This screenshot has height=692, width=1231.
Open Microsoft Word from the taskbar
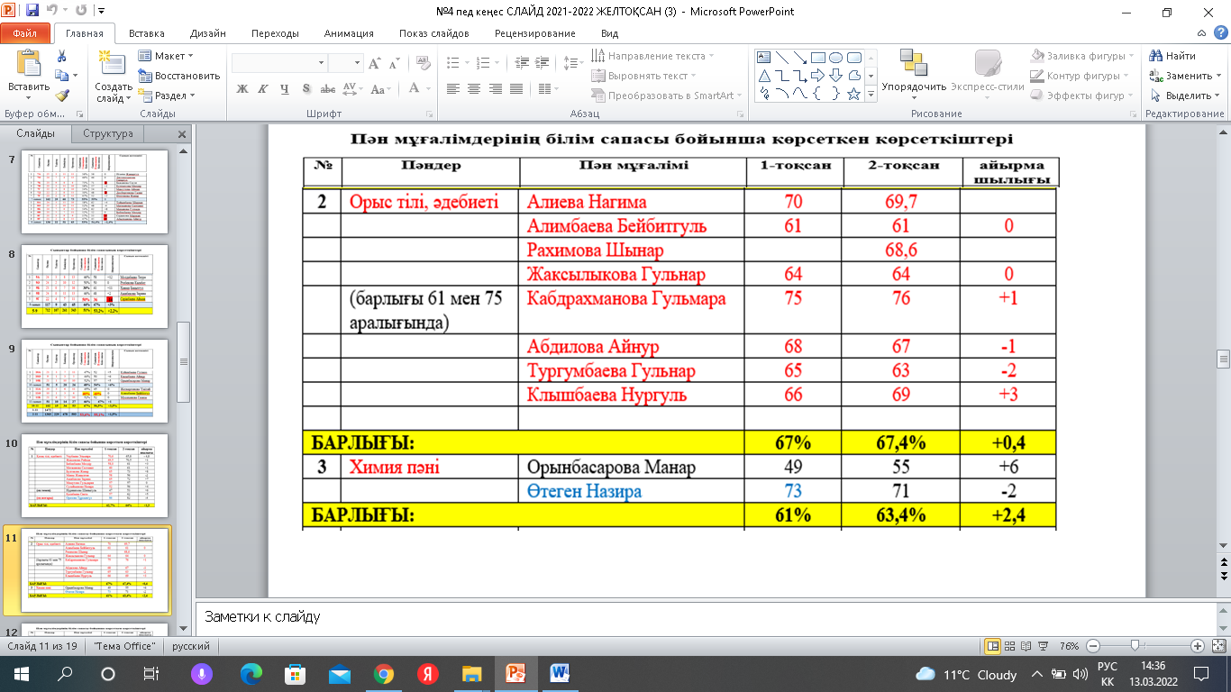tap(559, 673)
